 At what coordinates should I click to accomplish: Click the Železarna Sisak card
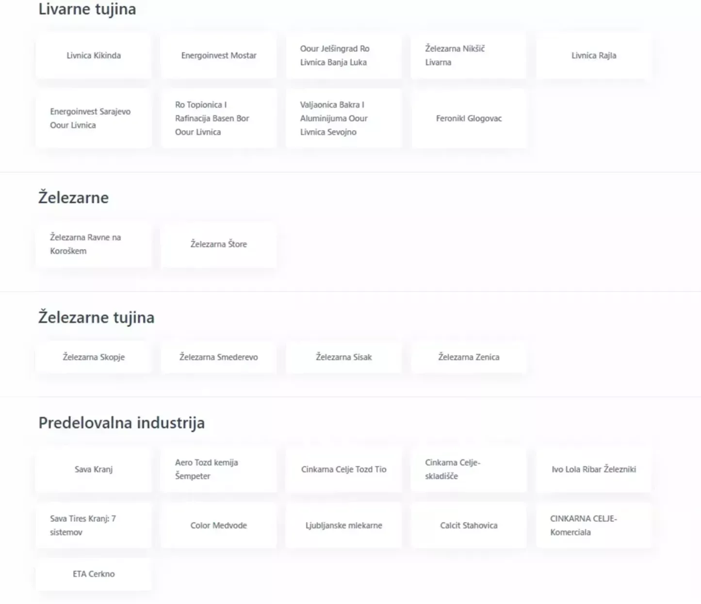pos(343,357)
